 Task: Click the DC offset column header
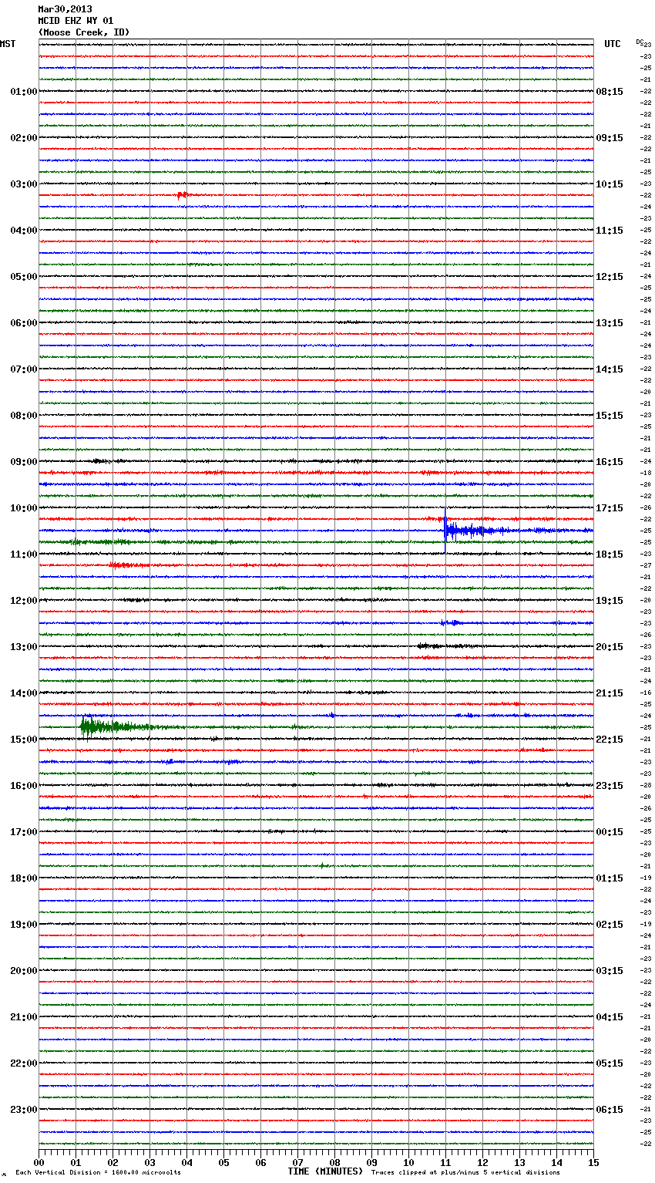(x=640, y=42)
